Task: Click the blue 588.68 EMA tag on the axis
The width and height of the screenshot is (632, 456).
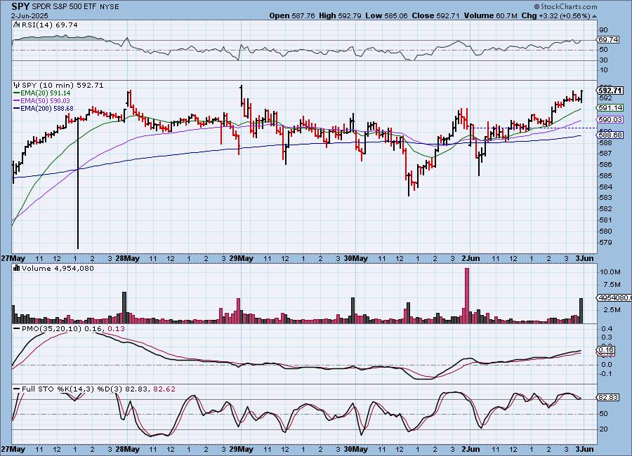Action: tap(610, 135)
